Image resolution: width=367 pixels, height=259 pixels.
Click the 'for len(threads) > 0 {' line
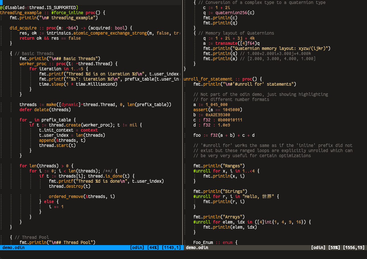pyautogui.click(x=46, y=166)
